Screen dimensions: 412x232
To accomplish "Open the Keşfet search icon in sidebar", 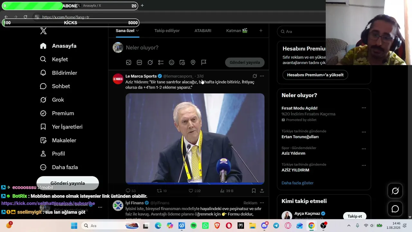I will (43, 59).
